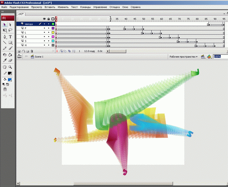228x187 pixels.
Task: Click the Delete Layer trash icon
Action: point(32,51)
